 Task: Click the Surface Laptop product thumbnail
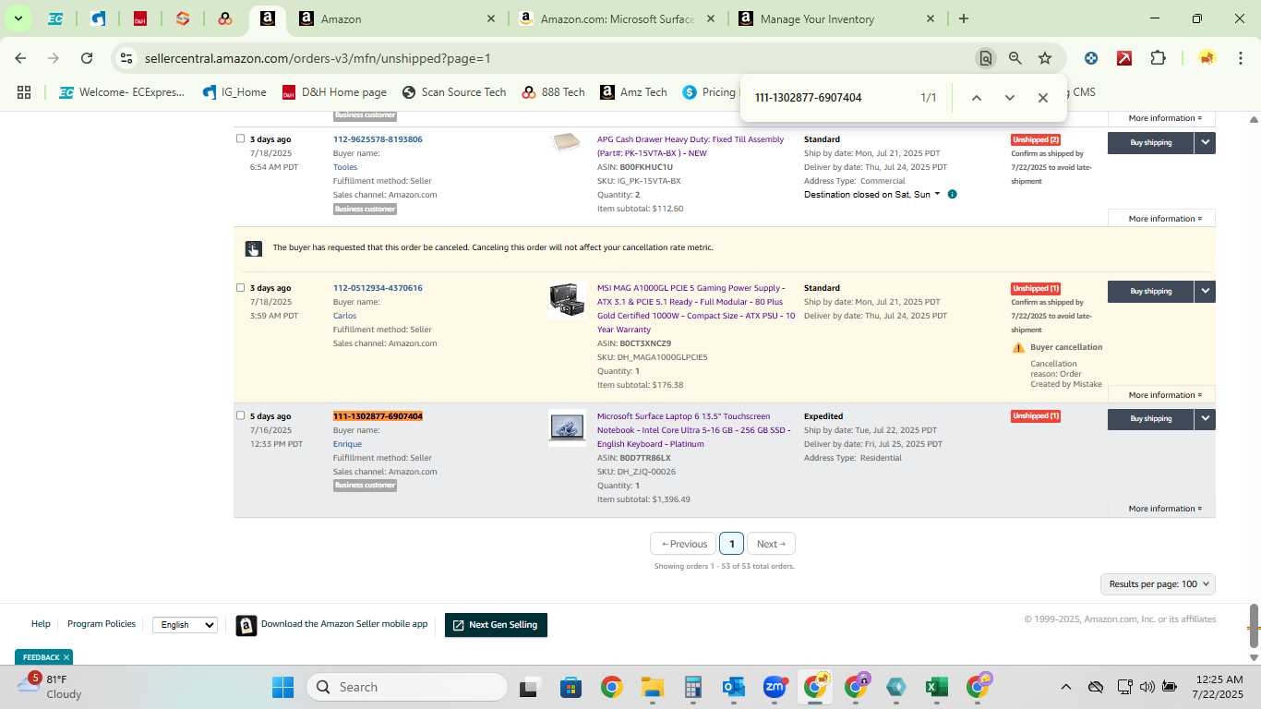point(567,427)
